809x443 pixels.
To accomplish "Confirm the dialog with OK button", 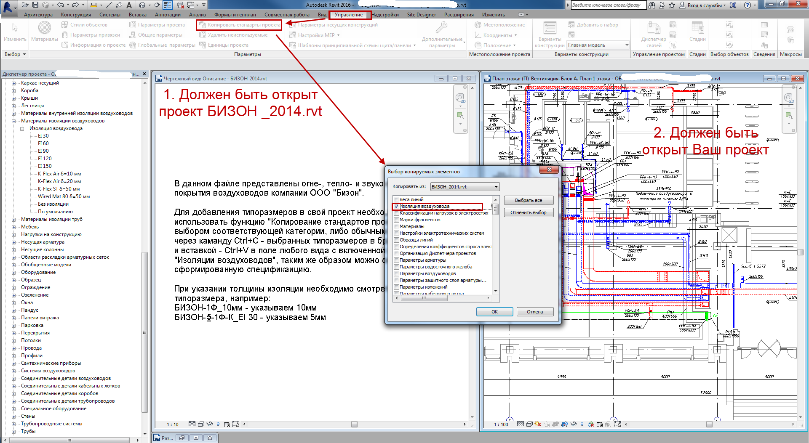I will tap(494, 312).
